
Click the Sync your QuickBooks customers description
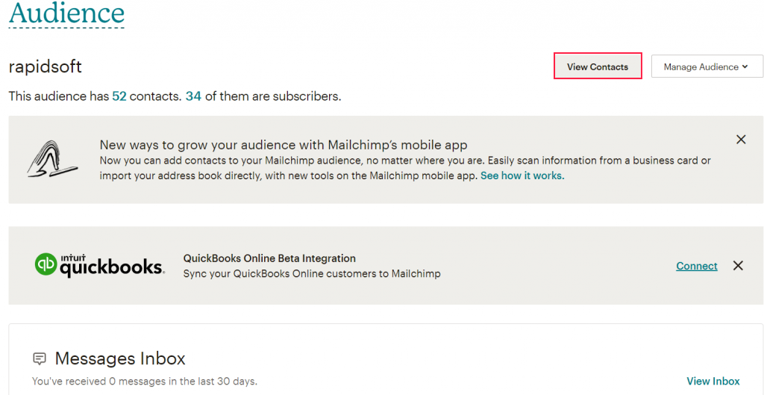tap(312, 274)
